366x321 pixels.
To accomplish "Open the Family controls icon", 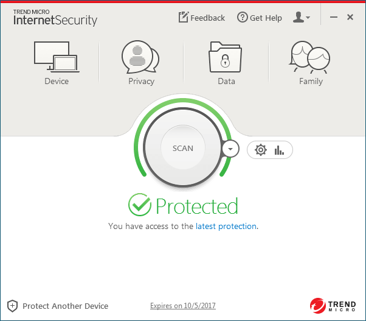I will [x=310, y=57].
